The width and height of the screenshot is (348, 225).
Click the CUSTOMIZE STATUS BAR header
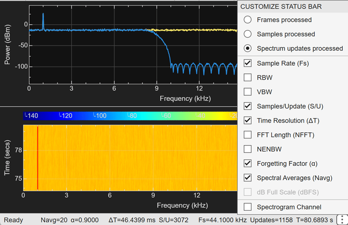point(281,7)
